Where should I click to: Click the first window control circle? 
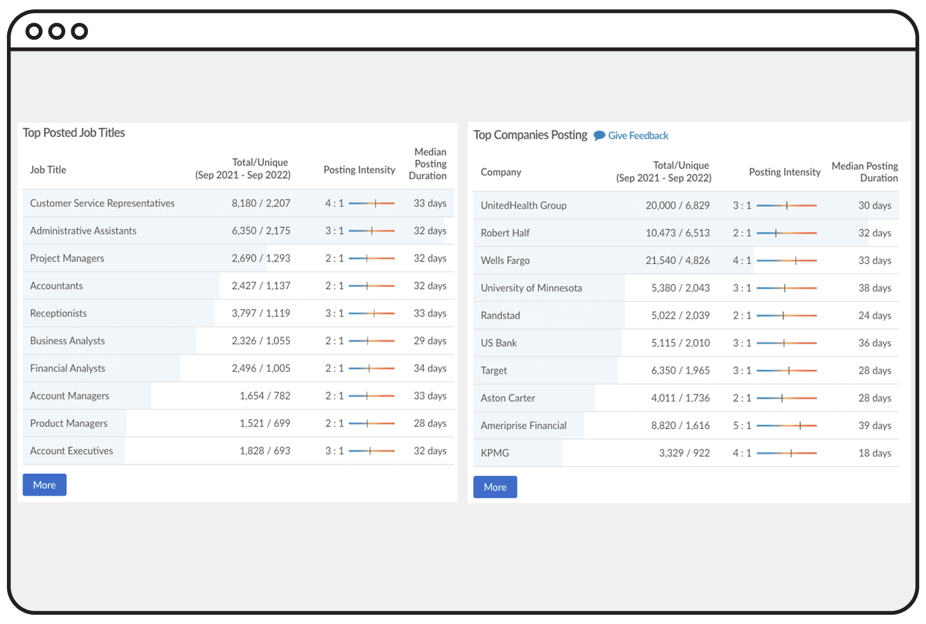[34, 31]
